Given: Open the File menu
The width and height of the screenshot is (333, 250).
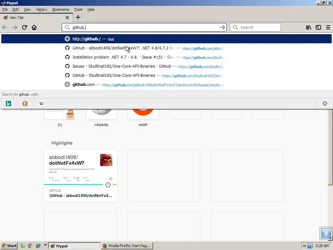Looking at the screenshot, I should [x=5, y=9].
